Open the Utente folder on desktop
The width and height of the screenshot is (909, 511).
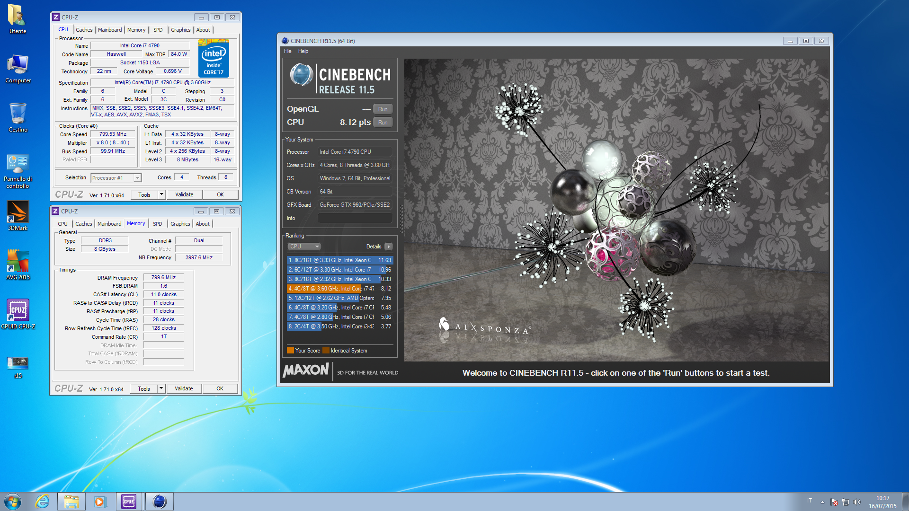18,19
